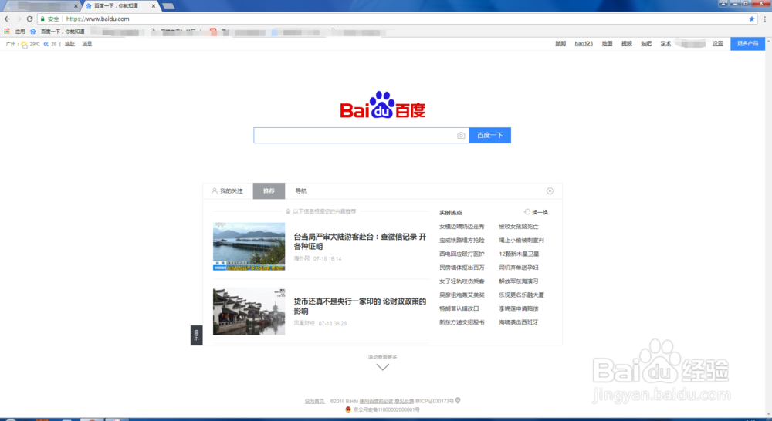Click the 广州 city label
The width and height of the screenshot is (772, 421).
tap(12, 44)
